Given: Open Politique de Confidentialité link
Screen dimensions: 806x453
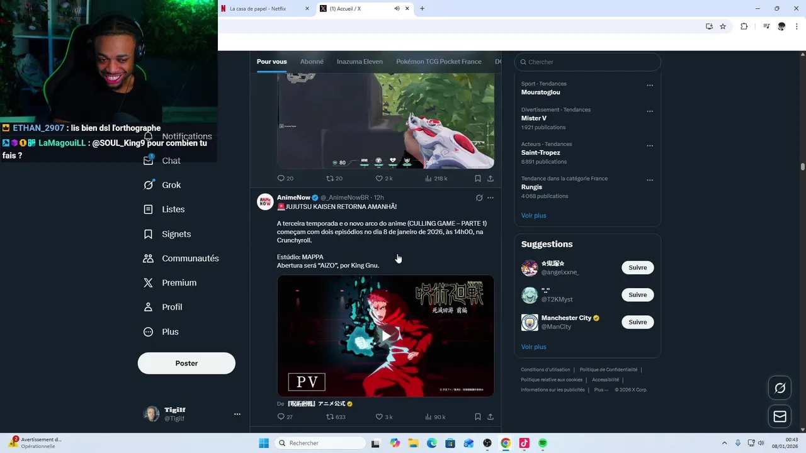Looking at the screenshot, I should coord(608,370).
